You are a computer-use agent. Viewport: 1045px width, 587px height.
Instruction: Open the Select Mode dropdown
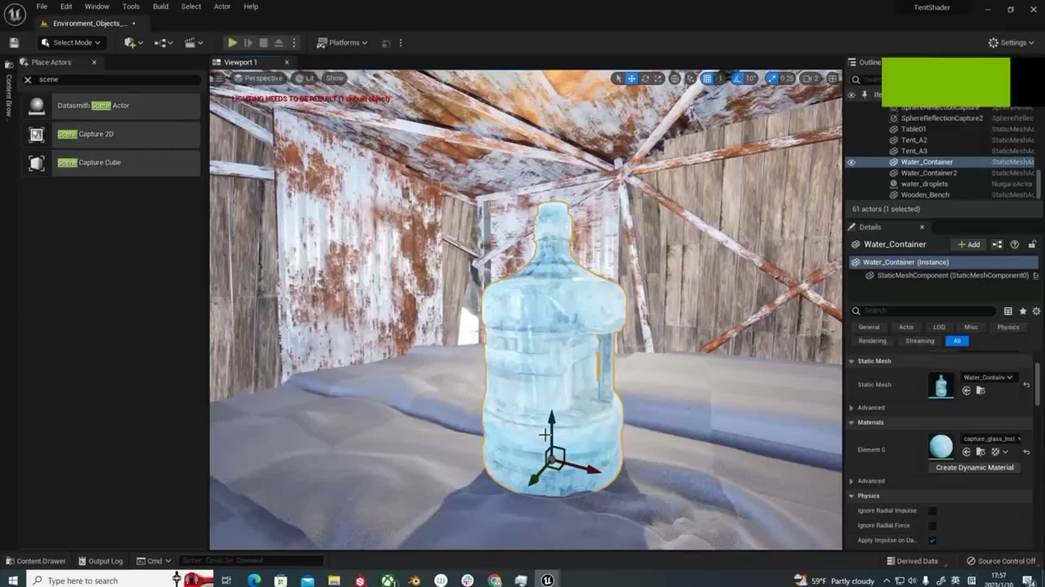[71, 42]
